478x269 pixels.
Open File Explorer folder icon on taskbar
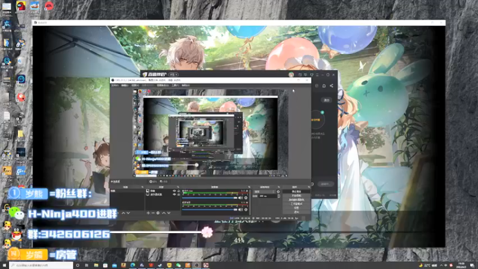(96, 265)
